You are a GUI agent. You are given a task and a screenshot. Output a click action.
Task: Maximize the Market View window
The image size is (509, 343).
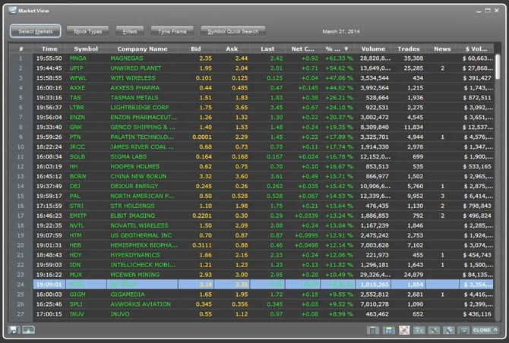click(x=488, y=11)
